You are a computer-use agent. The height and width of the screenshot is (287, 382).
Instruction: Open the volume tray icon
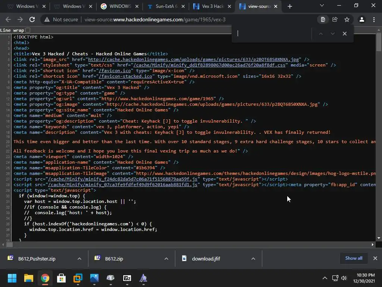344,278
